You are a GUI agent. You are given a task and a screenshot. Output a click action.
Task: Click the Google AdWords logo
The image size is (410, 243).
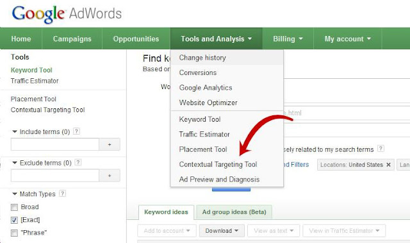(x=67, y=14)
